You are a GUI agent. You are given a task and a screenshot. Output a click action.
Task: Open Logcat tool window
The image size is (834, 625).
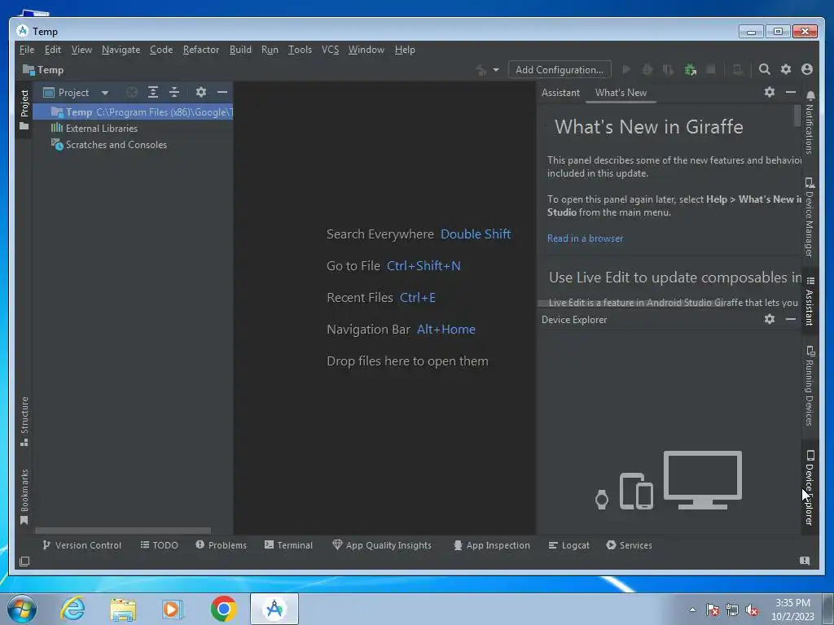(568, 545)
